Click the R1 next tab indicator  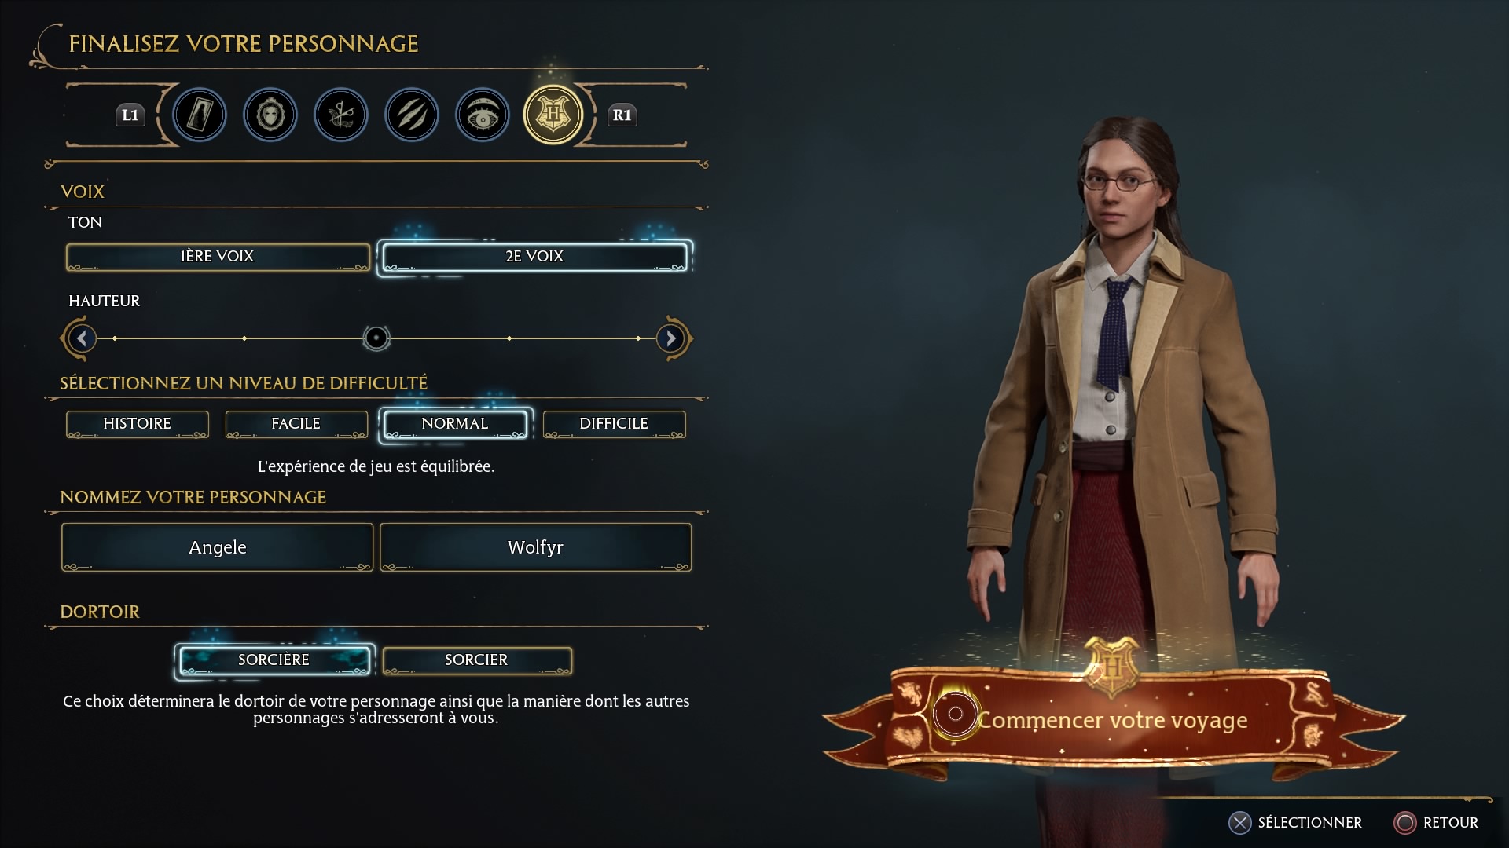click(622, 115)
